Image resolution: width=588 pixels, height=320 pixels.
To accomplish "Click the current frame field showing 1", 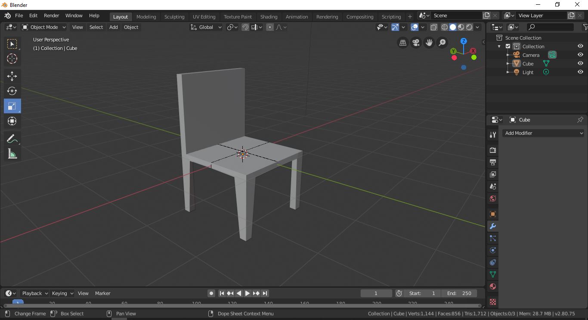I will tap(376, 293).
